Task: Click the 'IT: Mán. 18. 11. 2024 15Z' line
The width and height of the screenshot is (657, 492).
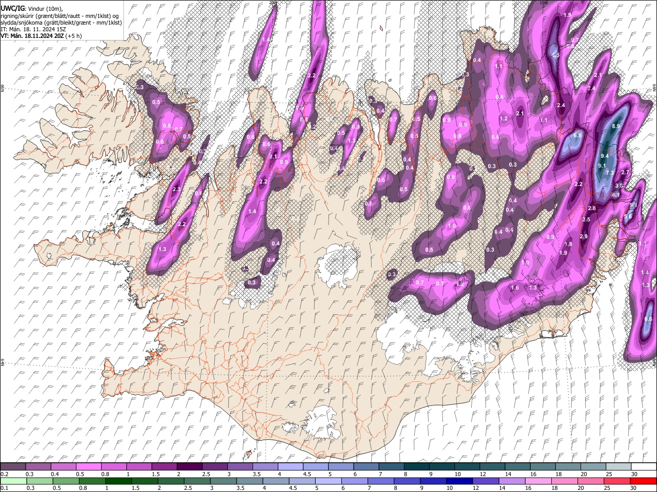Action: pos(33,29)
